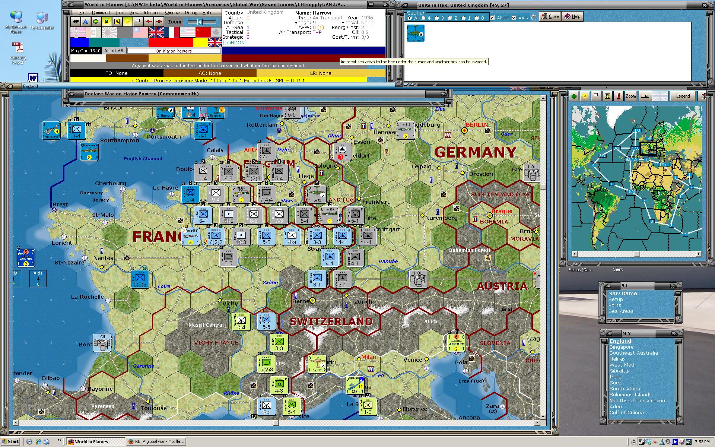Select the Japanese rising sun flag

[x=109, y=32]
